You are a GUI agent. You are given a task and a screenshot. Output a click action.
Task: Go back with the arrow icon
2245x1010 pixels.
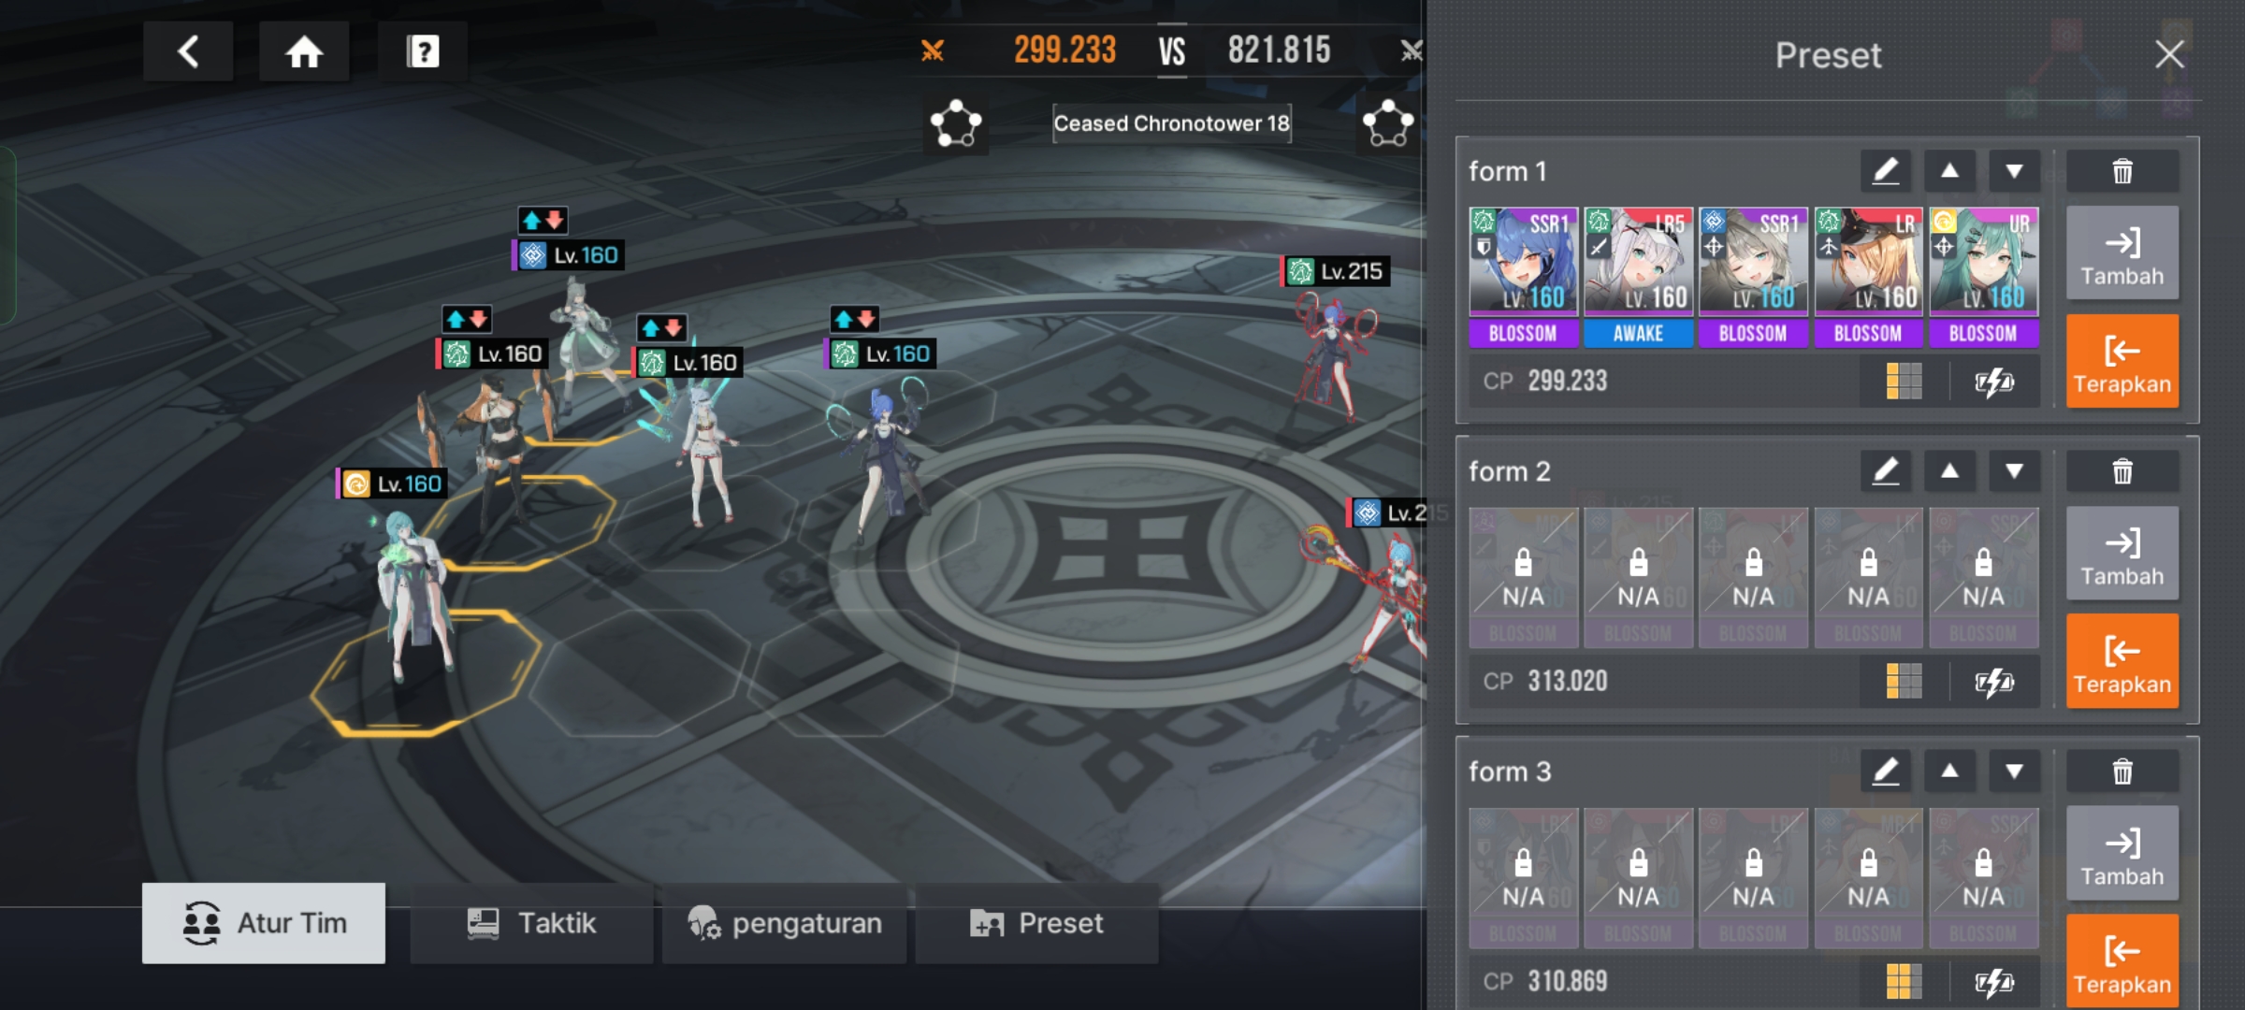188,51
